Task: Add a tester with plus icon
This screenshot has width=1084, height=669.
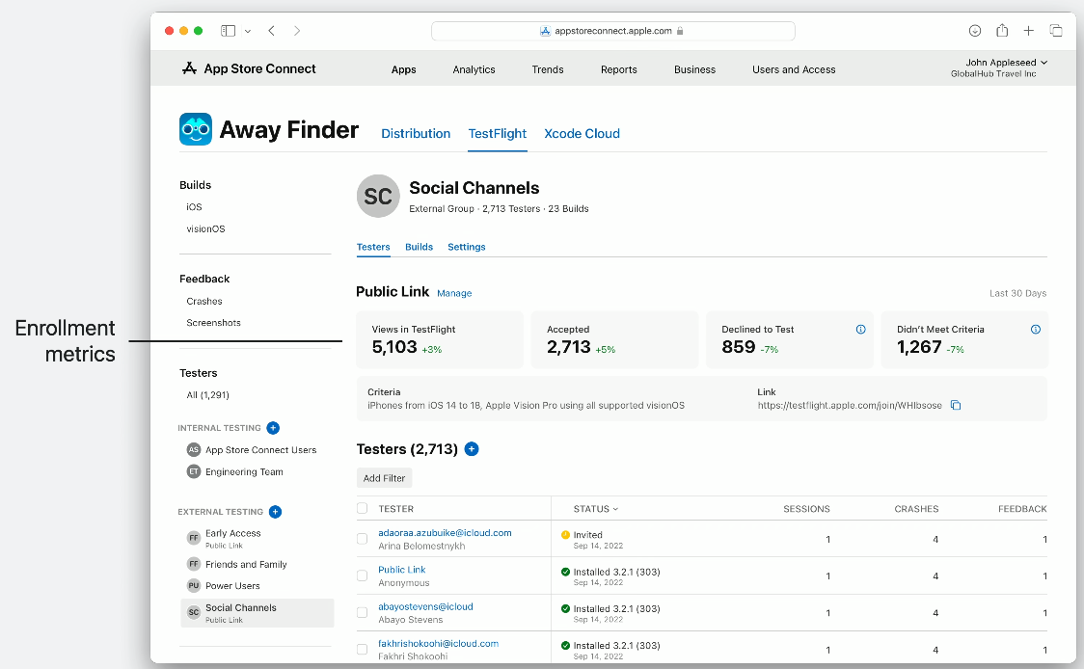Action: tap(472, 449)
